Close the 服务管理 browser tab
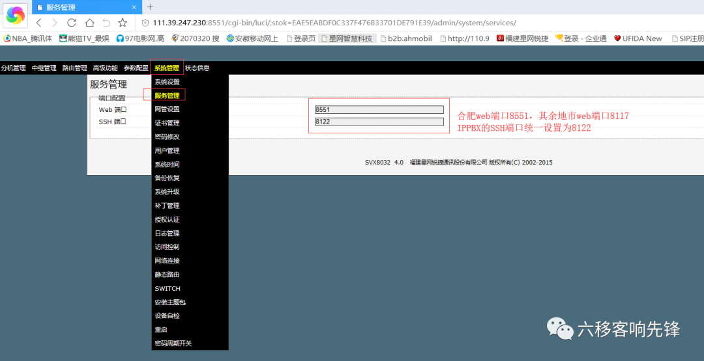This screenshot has width=704, height=361. click(134, 7)
